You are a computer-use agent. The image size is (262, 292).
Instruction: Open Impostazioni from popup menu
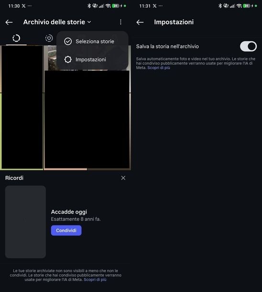tap(92, 59)
